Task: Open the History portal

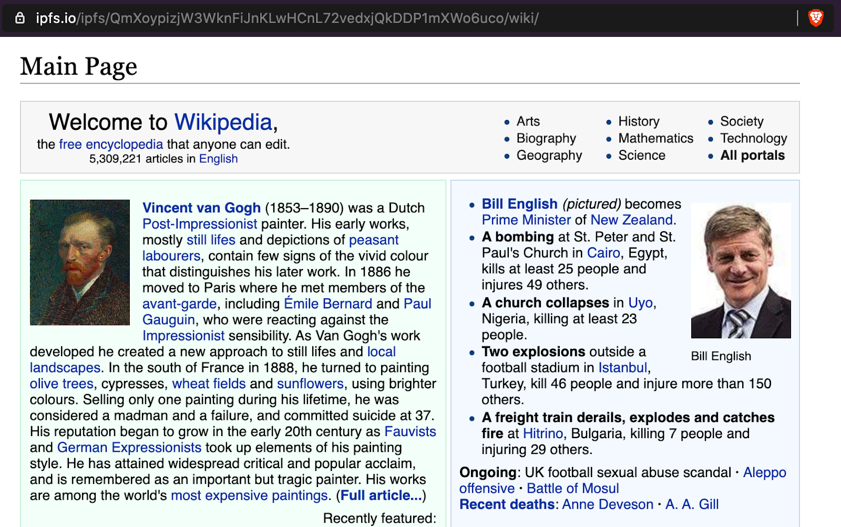Action: click(639, 121)
